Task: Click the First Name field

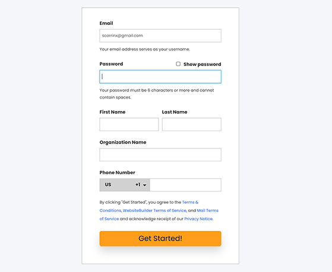Action: (x=129, y=125)
